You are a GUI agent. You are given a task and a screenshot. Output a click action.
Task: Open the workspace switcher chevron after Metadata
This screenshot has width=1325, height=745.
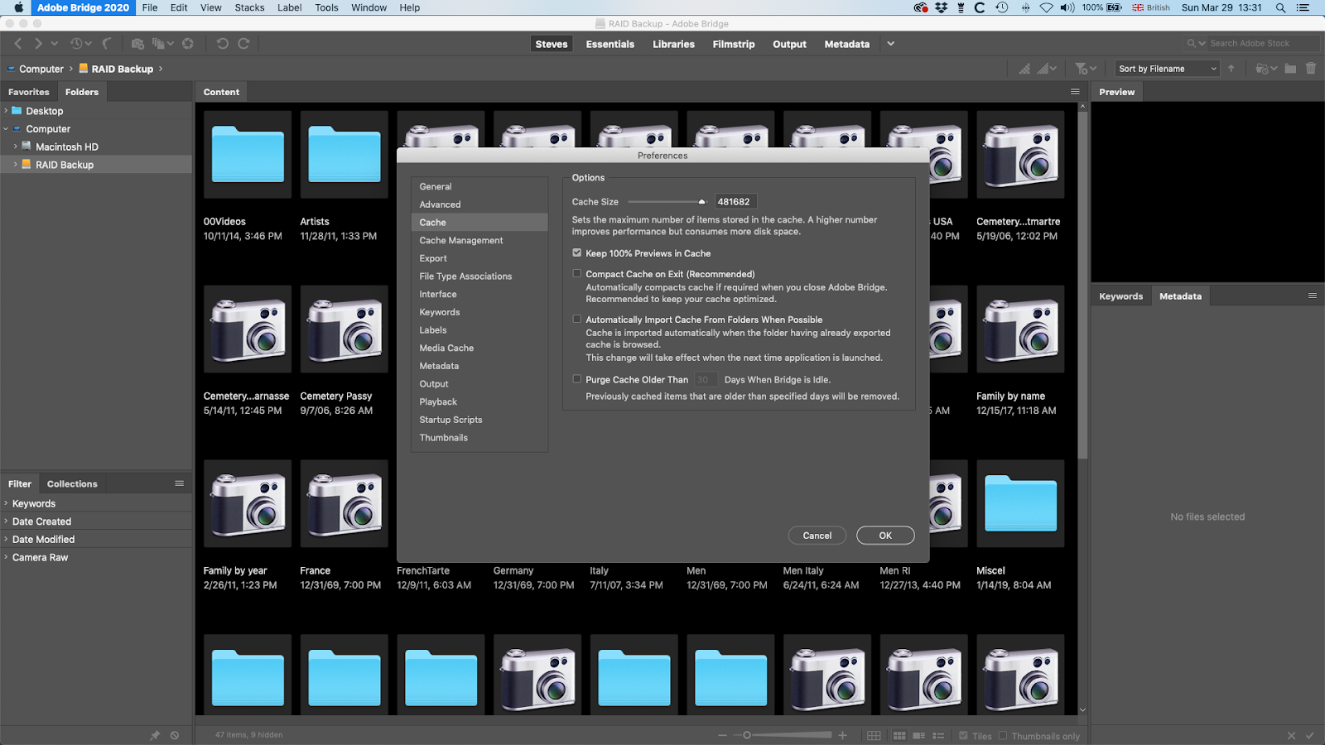click(x=891, y=44)
